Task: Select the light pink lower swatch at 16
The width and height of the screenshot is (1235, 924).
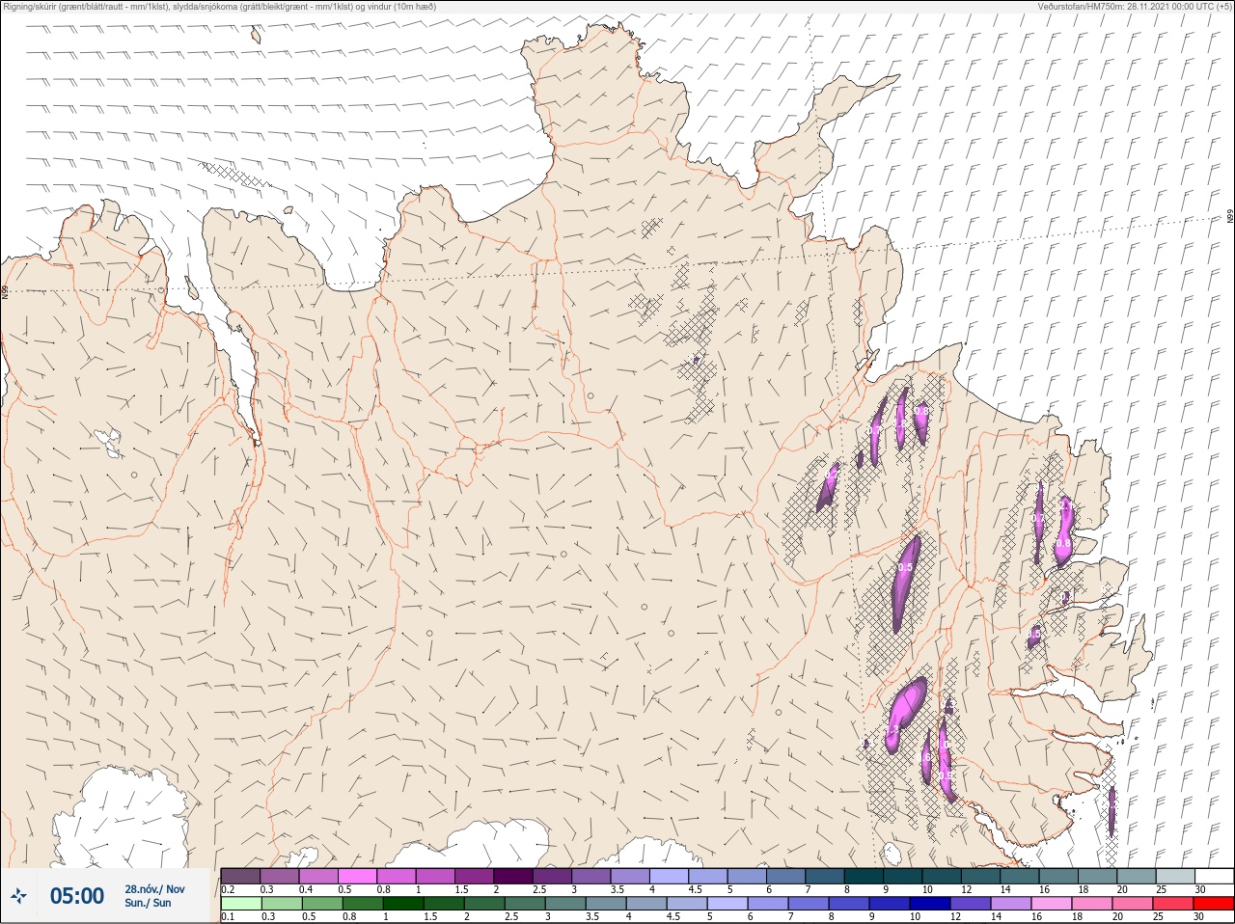Action: (1051, 904)
